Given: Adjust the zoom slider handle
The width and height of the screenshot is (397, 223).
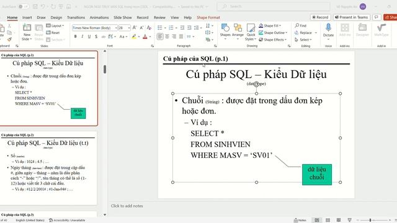Looking at the screenshot, I should click(370, 221).
